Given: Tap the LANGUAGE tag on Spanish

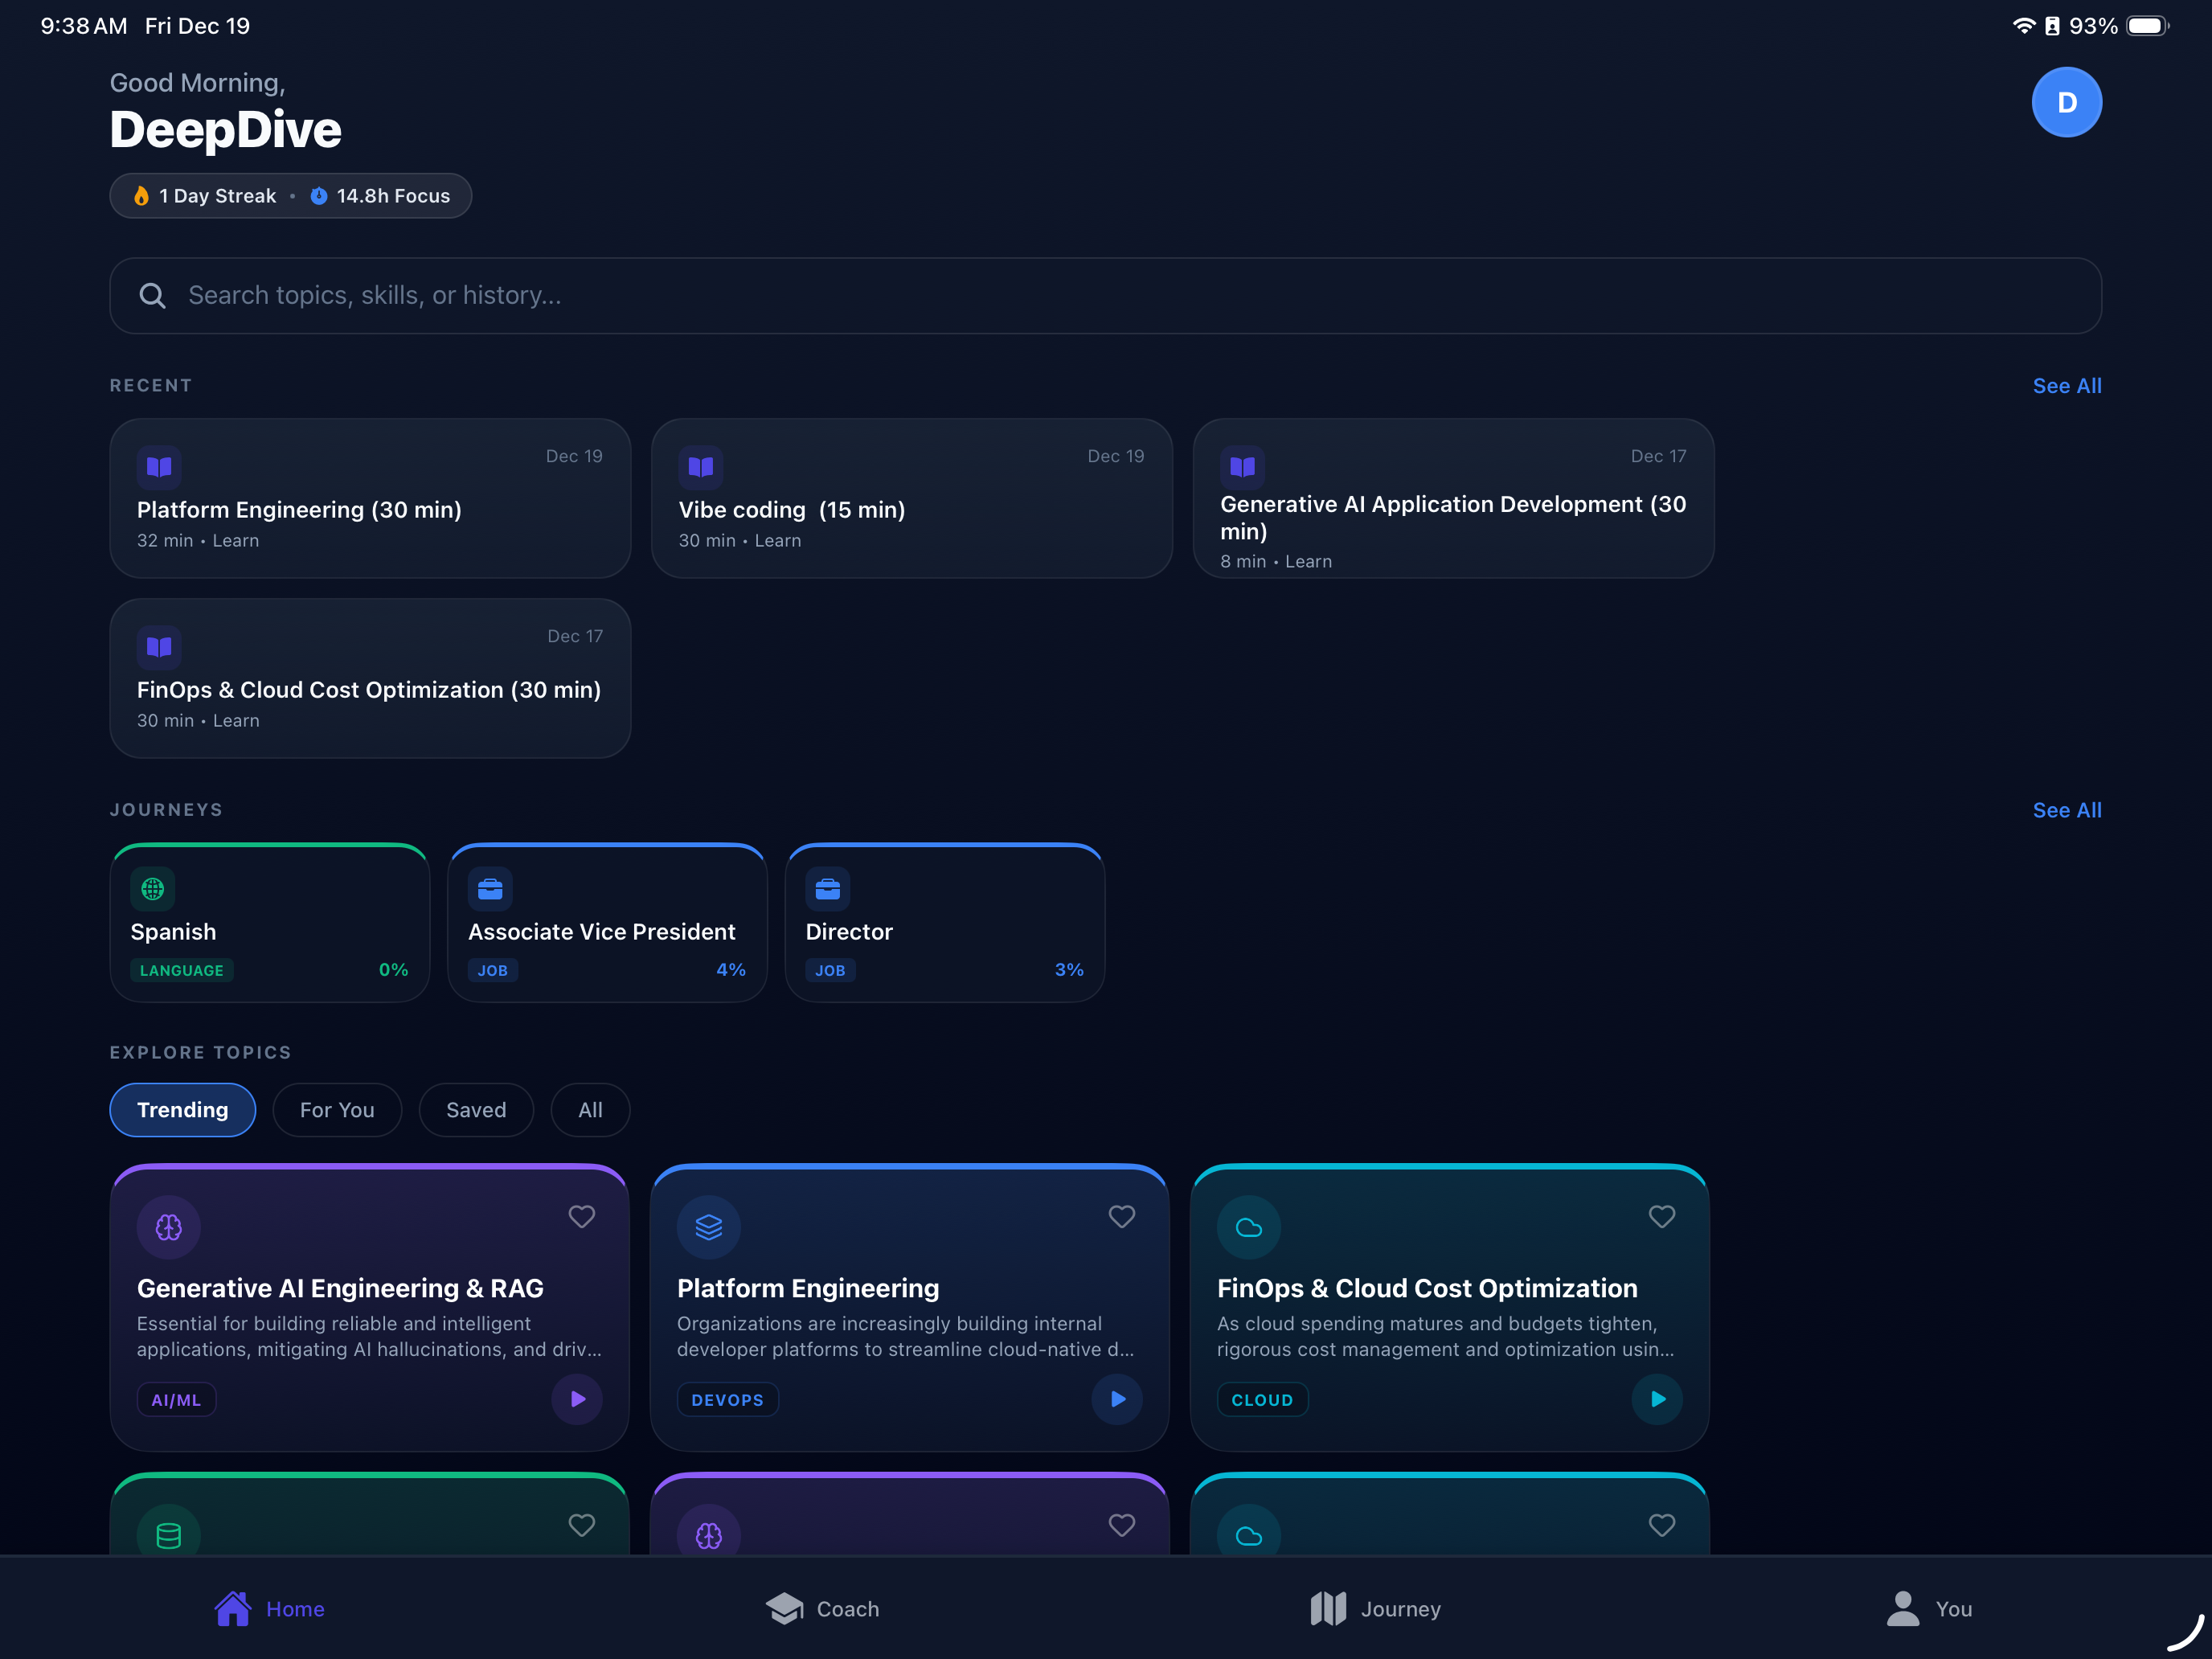Looking at the screenshot, I should (x=182, y=970).
